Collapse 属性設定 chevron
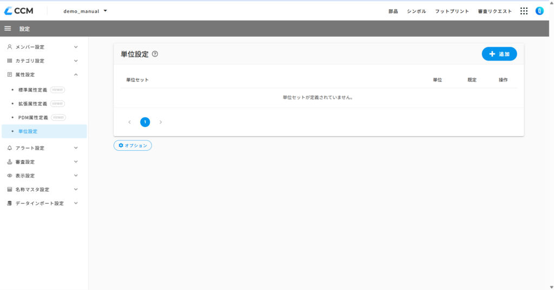 (76, 75)
